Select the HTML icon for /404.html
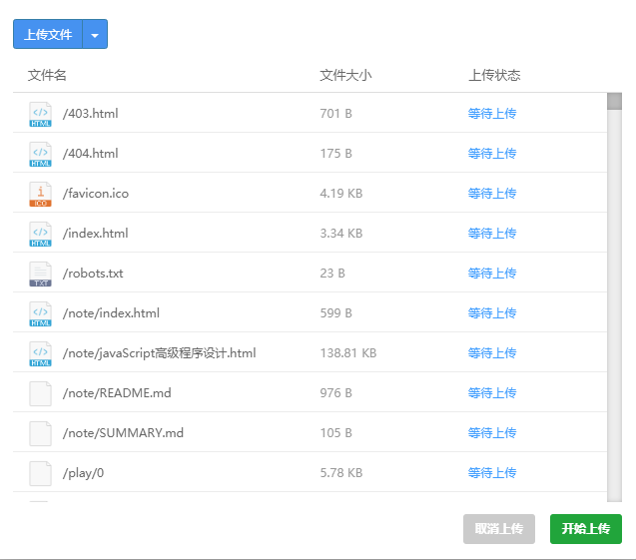Viewport: 636px width, 560px height. [x=40, y=154]
